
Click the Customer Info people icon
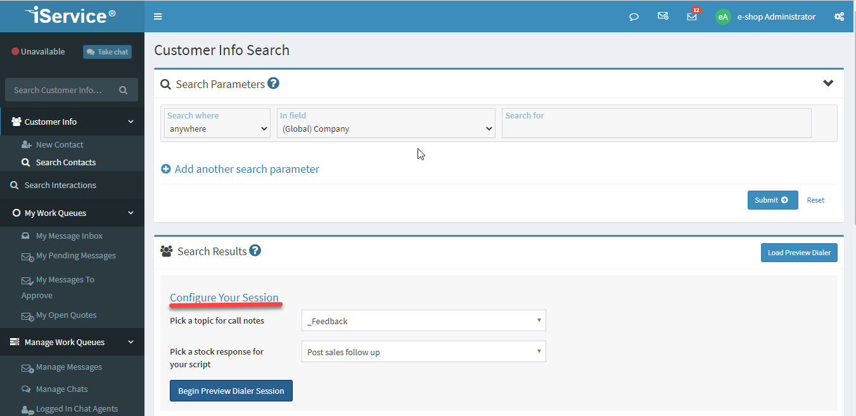point(16,122)
